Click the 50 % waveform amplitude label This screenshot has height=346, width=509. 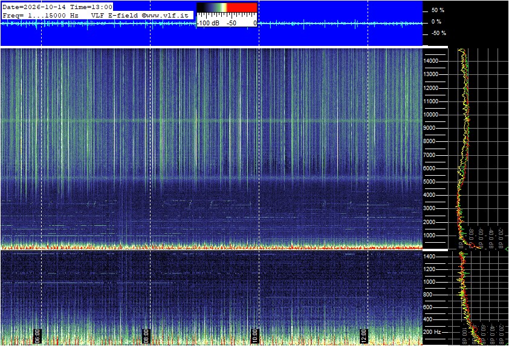pos(438,10)
